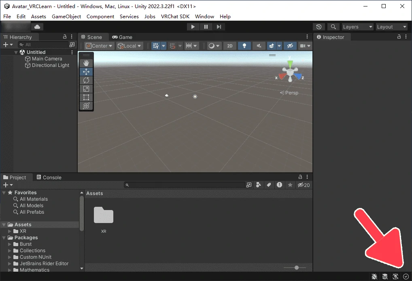Toggle hidden packages visibility count
412x281 pixels.
[304, 185]
